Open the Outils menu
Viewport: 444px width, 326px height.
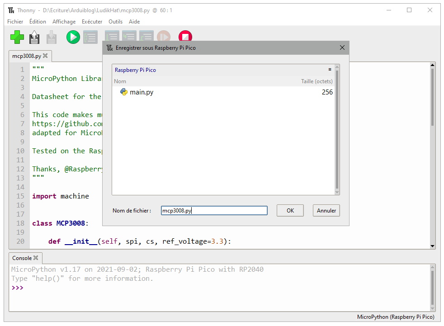[115, 22]
